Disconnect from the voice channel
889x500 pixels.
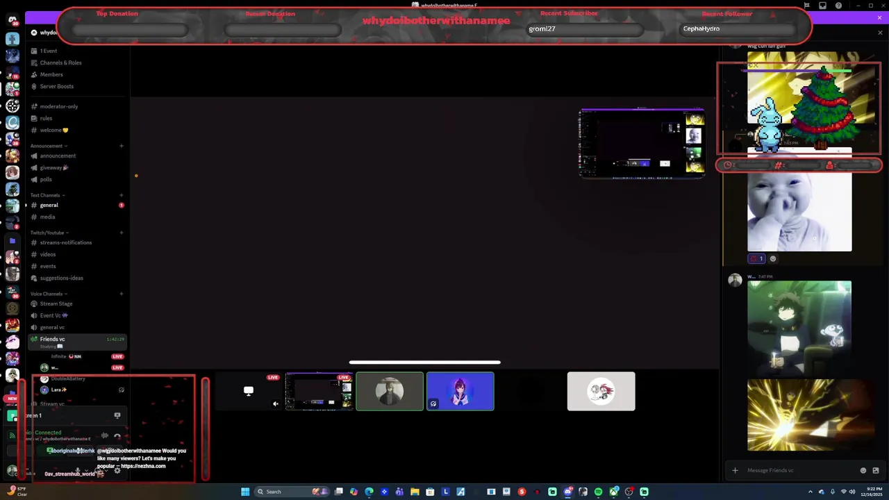click(x=117, y=436)
